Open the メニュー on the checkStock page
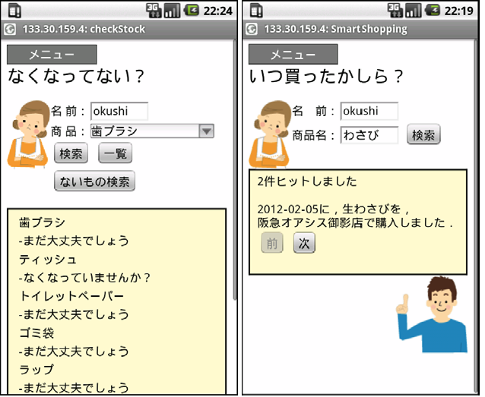 [52, 55]
